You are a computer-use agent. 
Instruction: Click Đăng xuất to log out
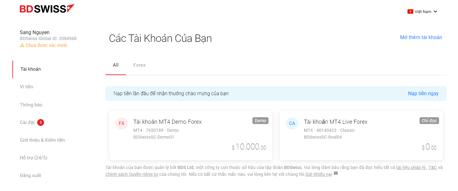pos(30,175)
